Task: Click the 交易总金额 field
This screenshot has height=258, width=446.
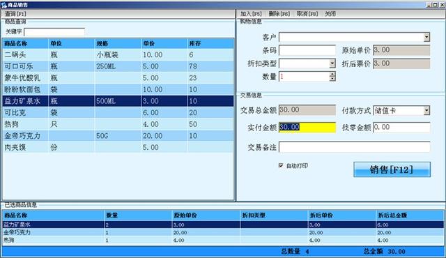Action: pyautogui.click(x=307, y=110)
